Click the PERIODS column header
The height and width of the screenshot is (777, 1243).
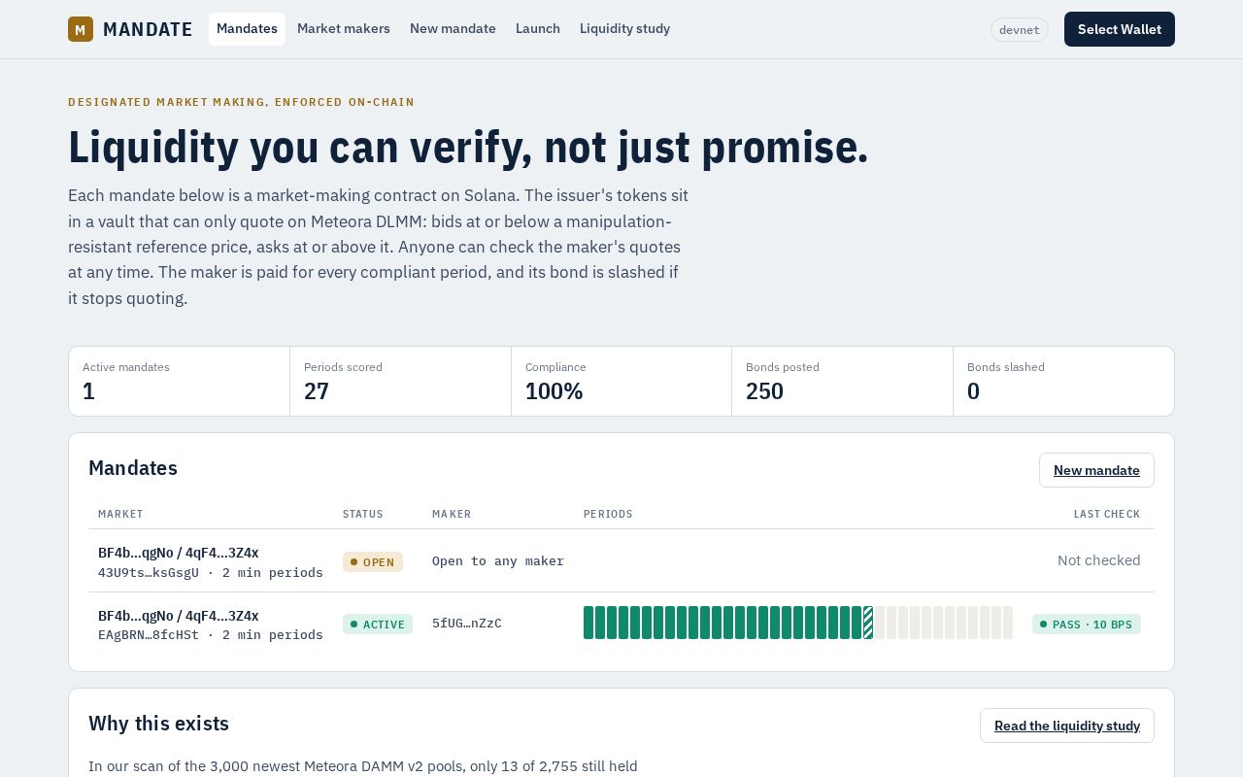pos(608,514)
